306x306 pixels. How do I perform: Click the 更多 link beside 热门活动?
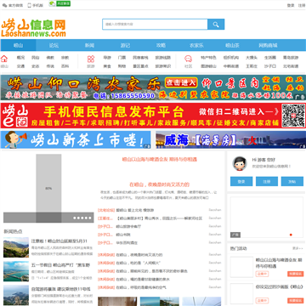(x=297, y=248)
